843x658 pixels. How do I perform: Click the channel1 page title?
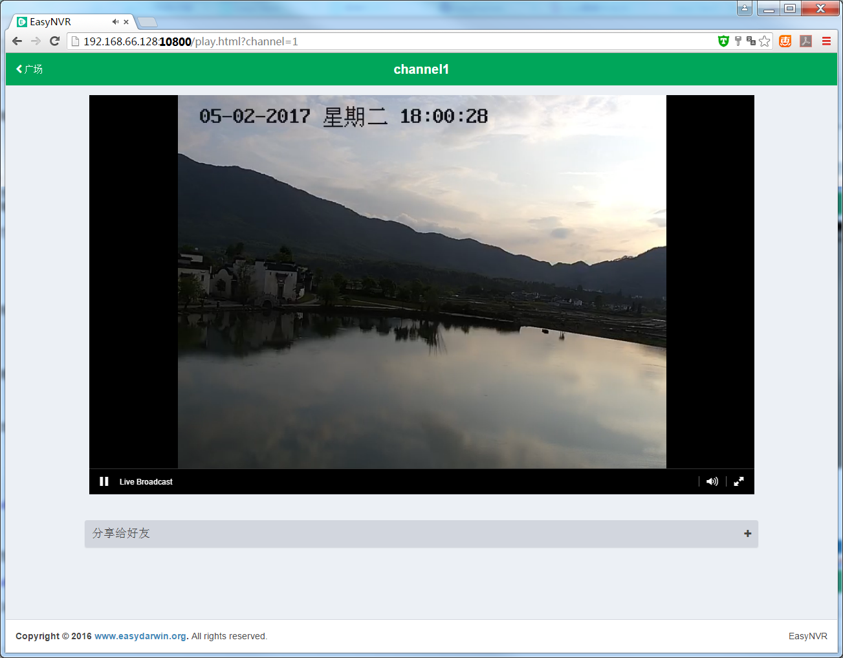(x=421, y=69)
